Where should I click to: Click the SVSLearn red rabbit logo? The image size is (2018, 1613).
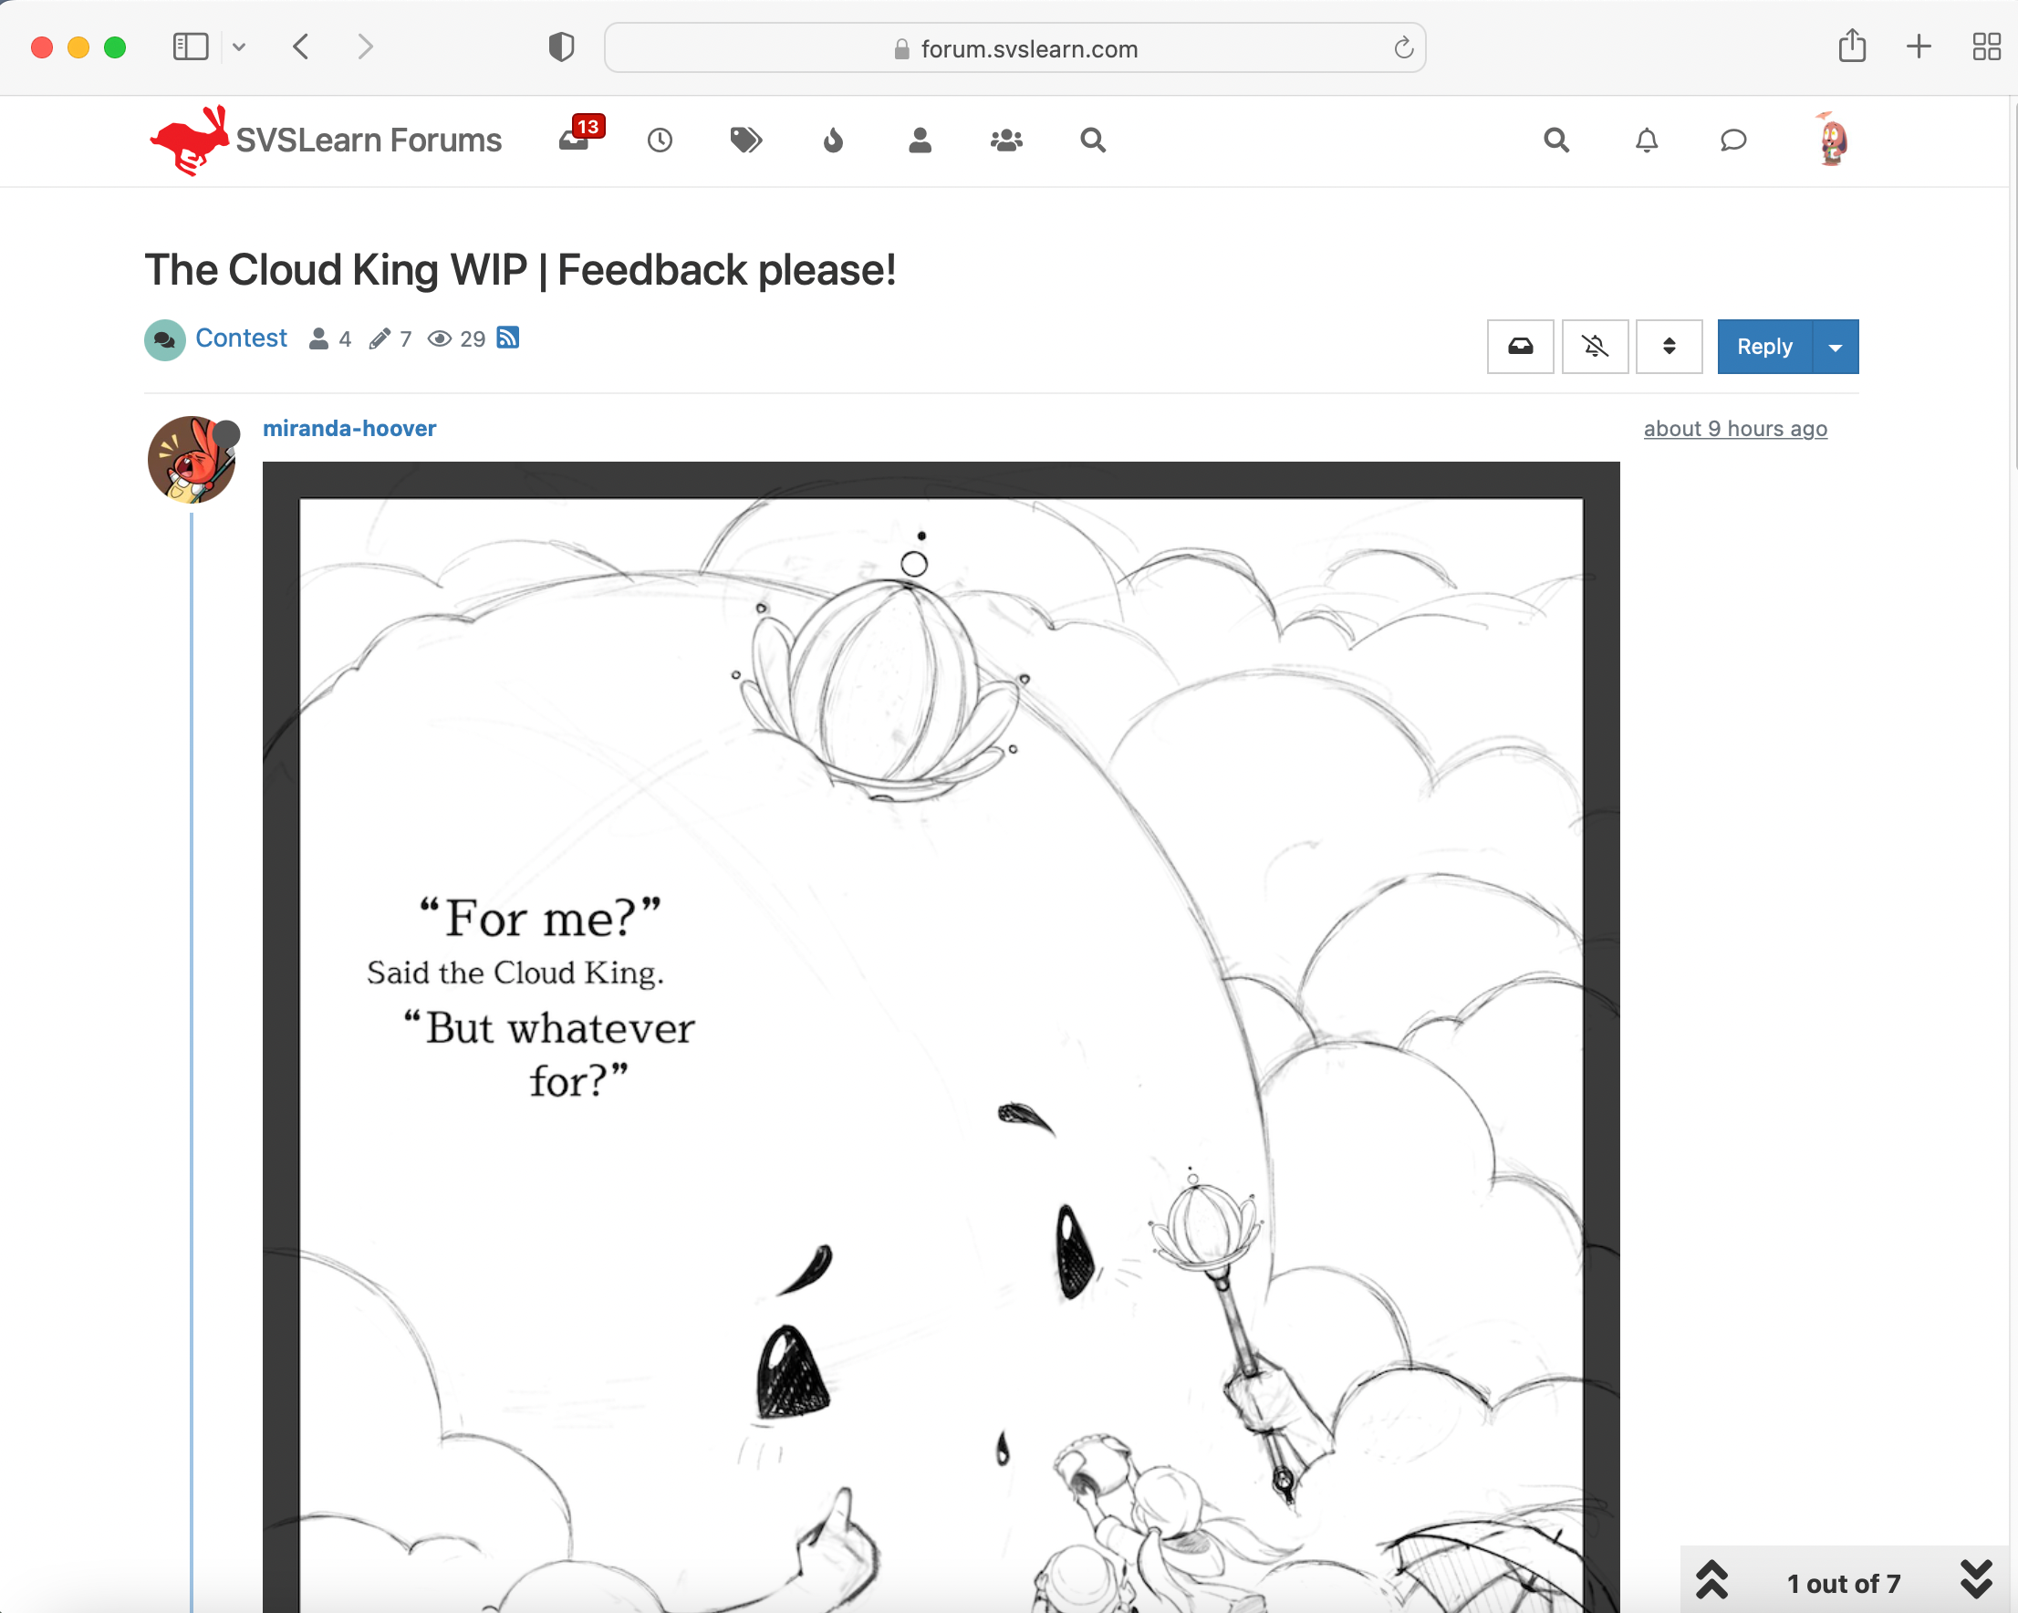(x=189, y=140)
